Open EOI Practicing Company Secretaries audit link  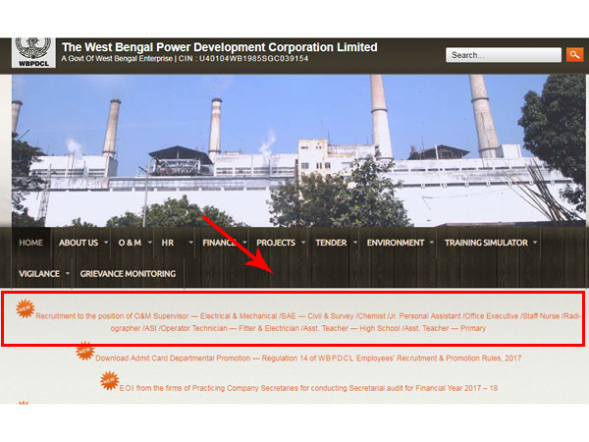click(308, 388)
